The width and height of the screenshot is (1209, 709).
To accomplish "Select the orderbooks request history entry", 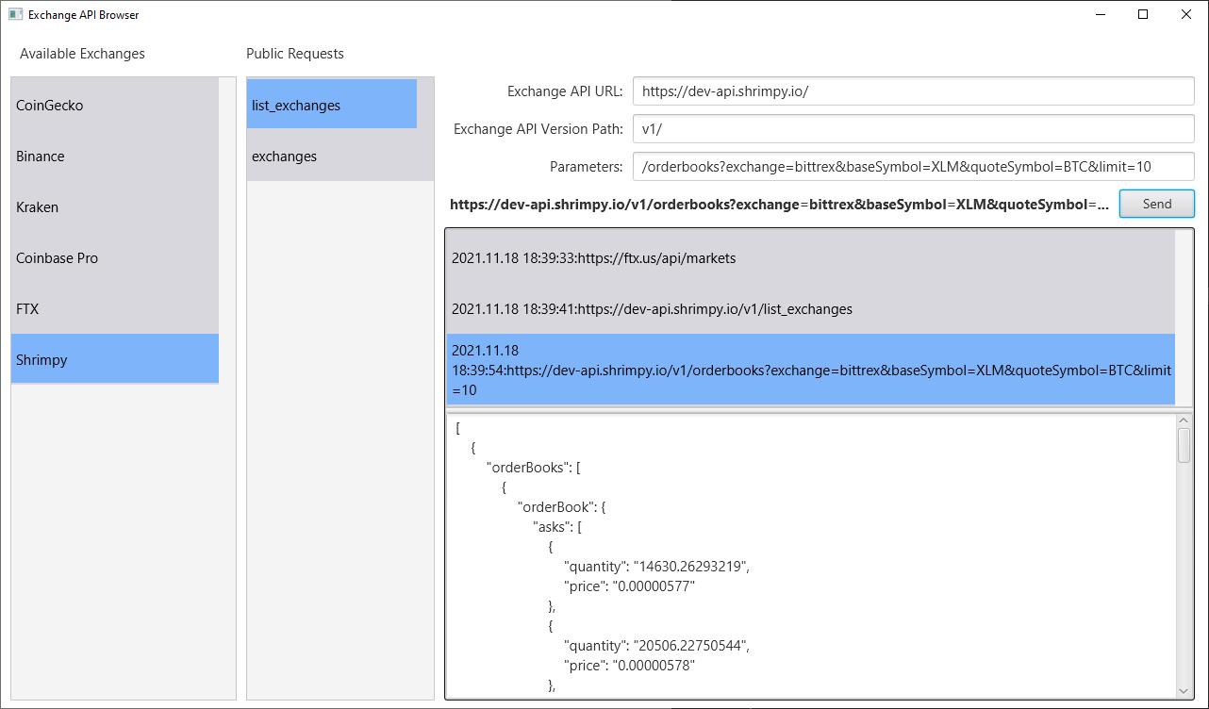I will [x=809, y=370].
